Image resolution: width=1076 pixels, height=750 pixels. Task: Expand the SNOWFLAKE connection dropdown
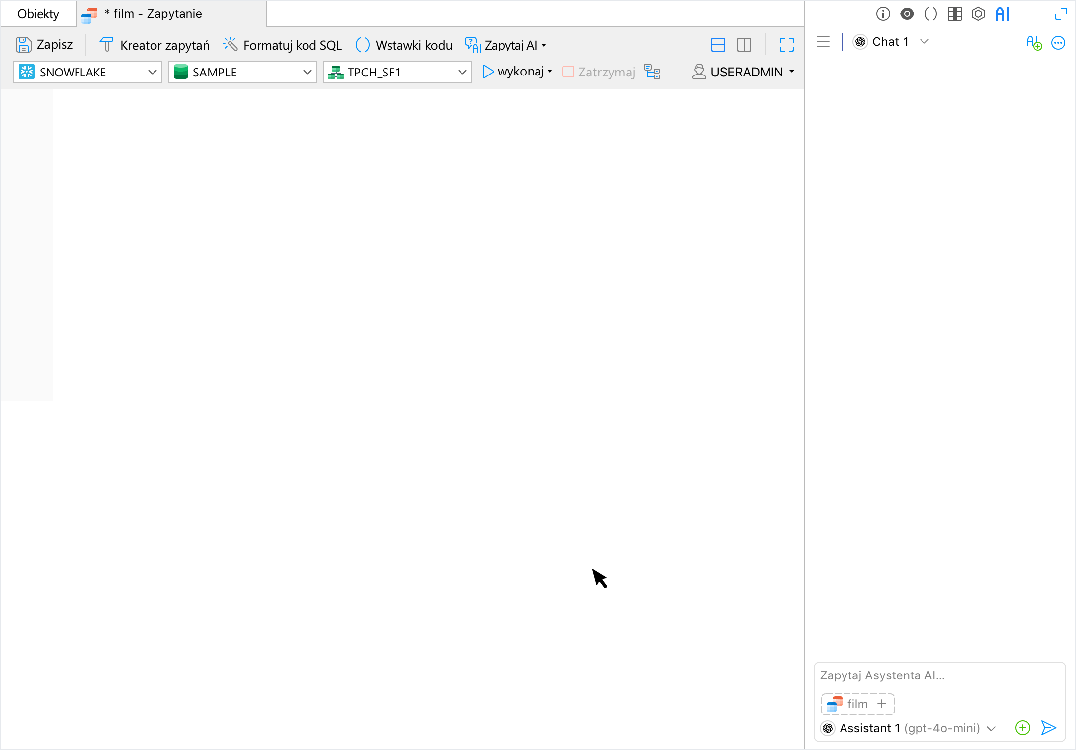(x=153, y=73)
